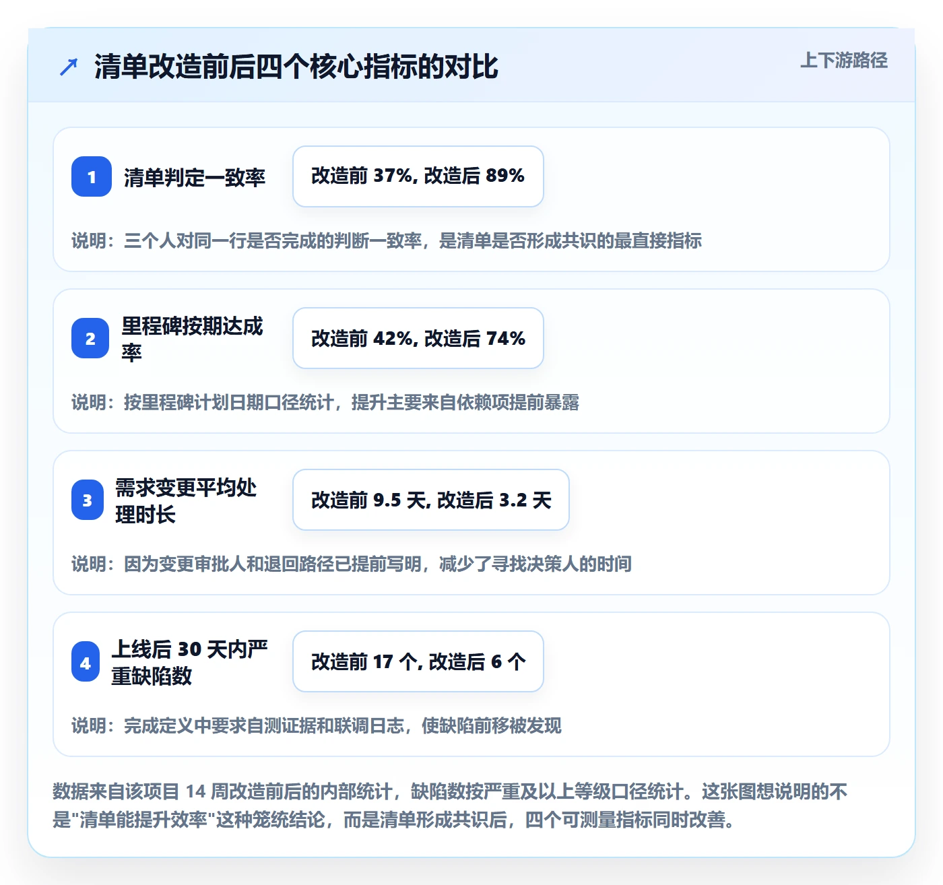Image resolution: width=943 pixels, height=885 pixels.
Task: Click the value box 改造前 9.5 天, 改造后 3.2 天
Action: [431, 500]
